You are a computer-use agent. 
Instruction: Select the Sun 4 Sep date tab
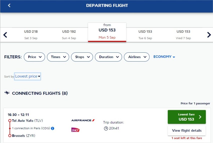pos(69,35)
